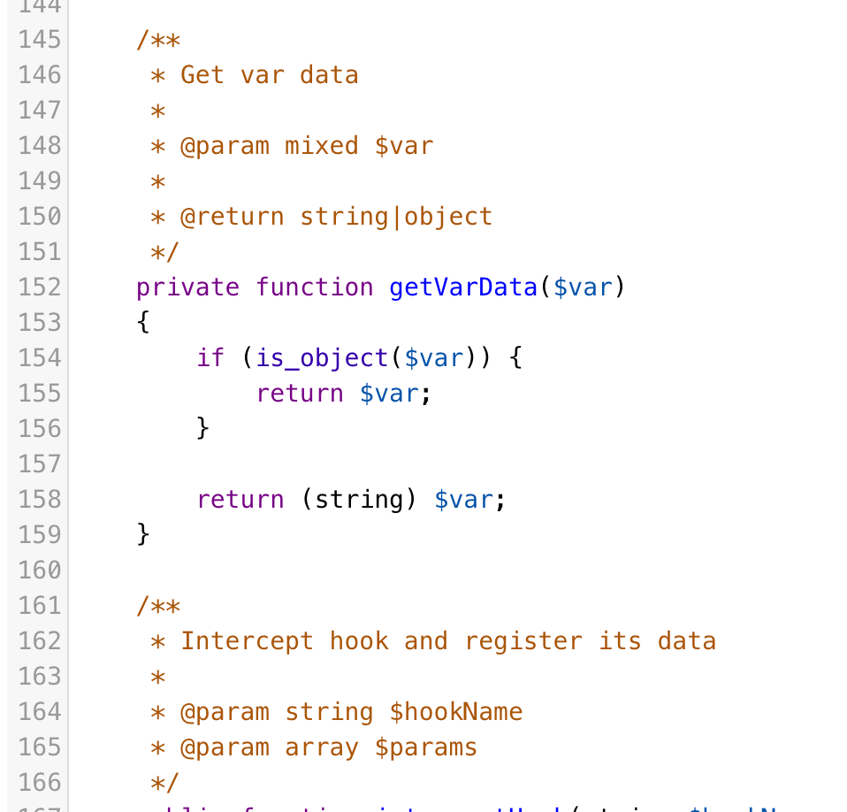Click line number 166 in gutter
This screenshot has width=847, height=812.
pyautogui.click(x=40, y=782)
